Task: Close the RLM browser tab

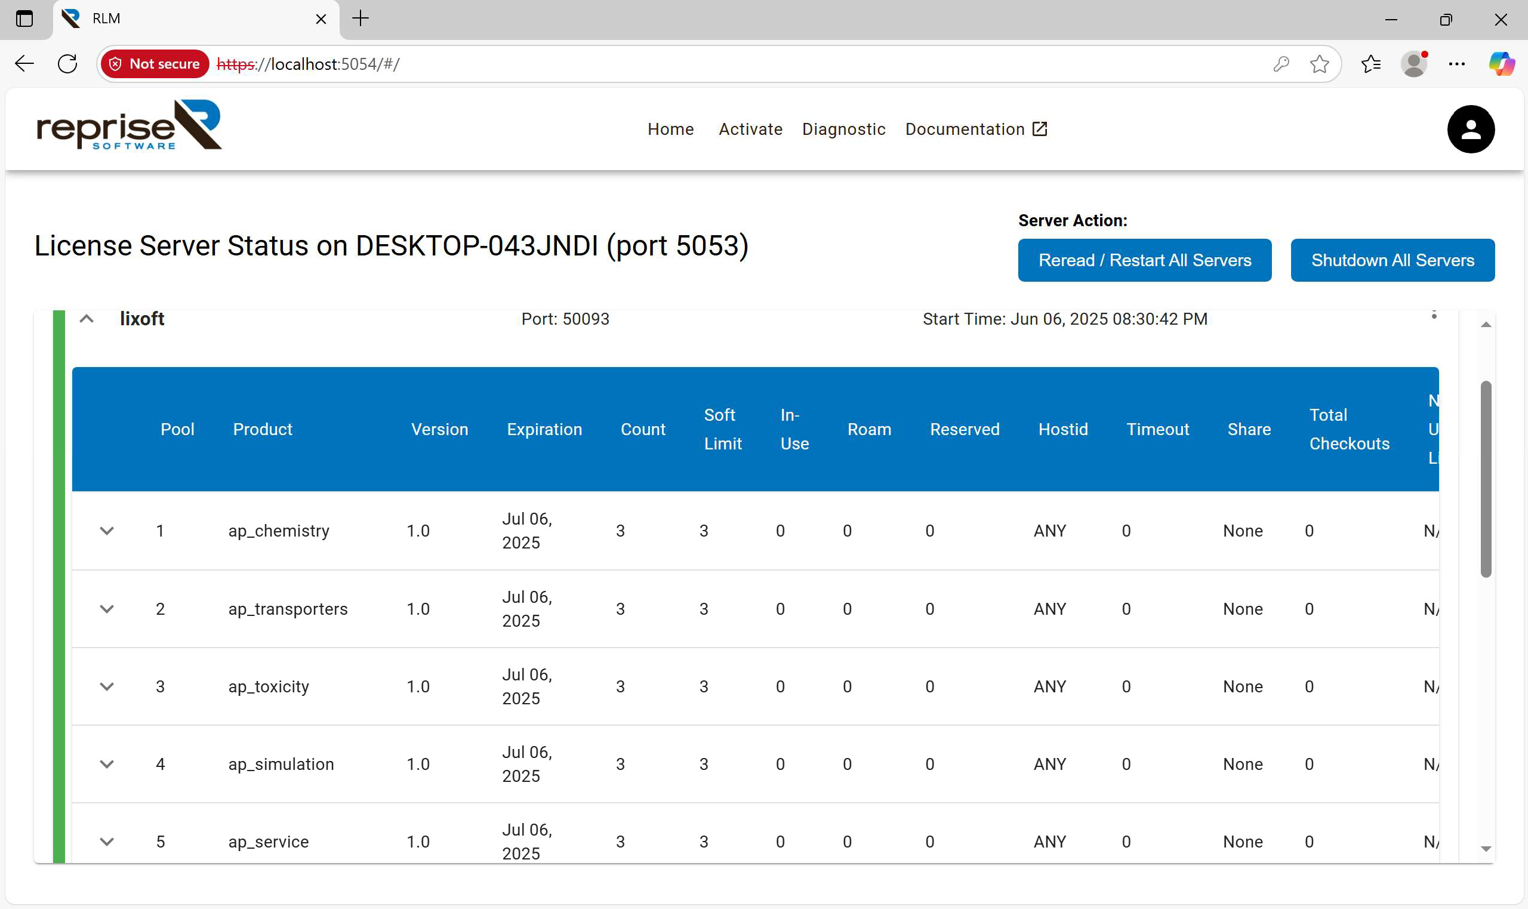Action: (x=321, y=19)
